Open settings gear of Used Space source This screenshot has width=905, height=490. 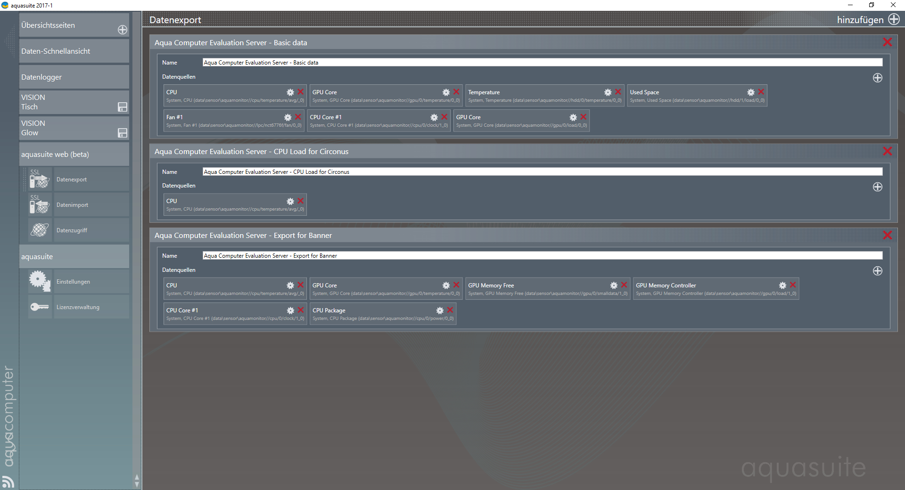tap(751, 92)
